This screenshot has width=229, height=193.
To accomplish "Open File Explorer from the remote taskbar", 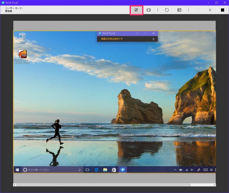I will (x=105, y=170).
